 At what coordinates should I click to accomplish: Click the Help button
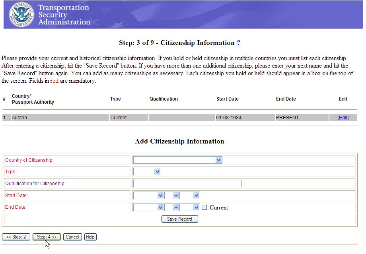click(90, 237)
